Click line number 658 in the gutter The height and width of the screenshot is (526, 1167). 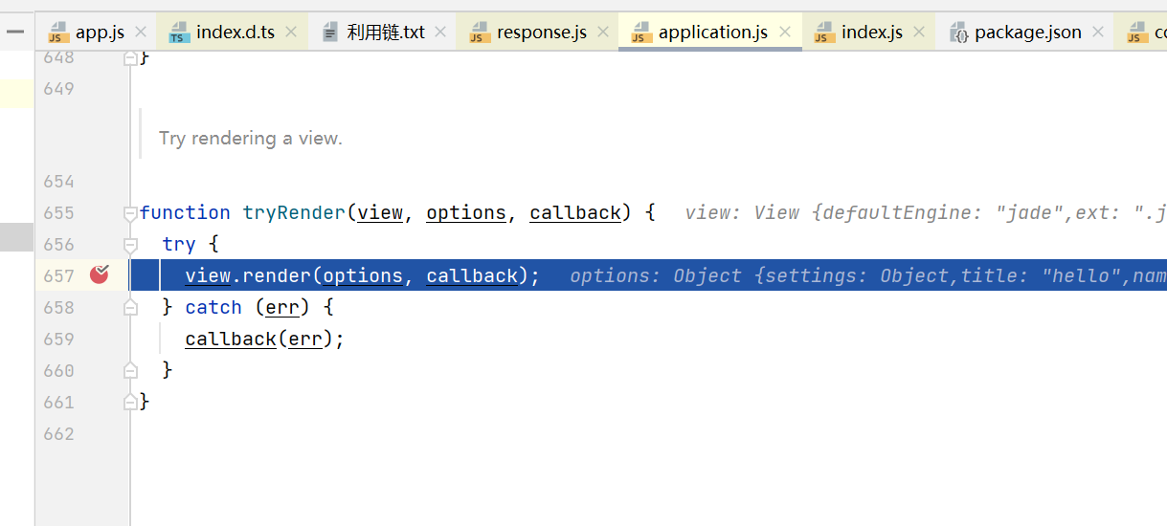(58, 307)
